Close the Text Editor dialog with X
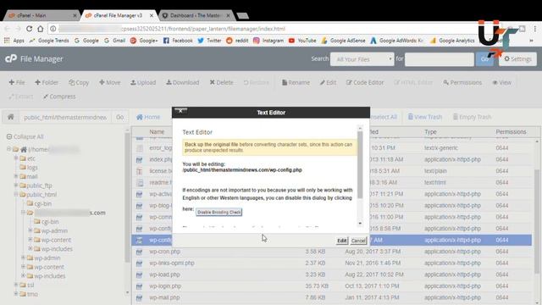The width and height of the screenshot is (542, 305). point(180,111)
